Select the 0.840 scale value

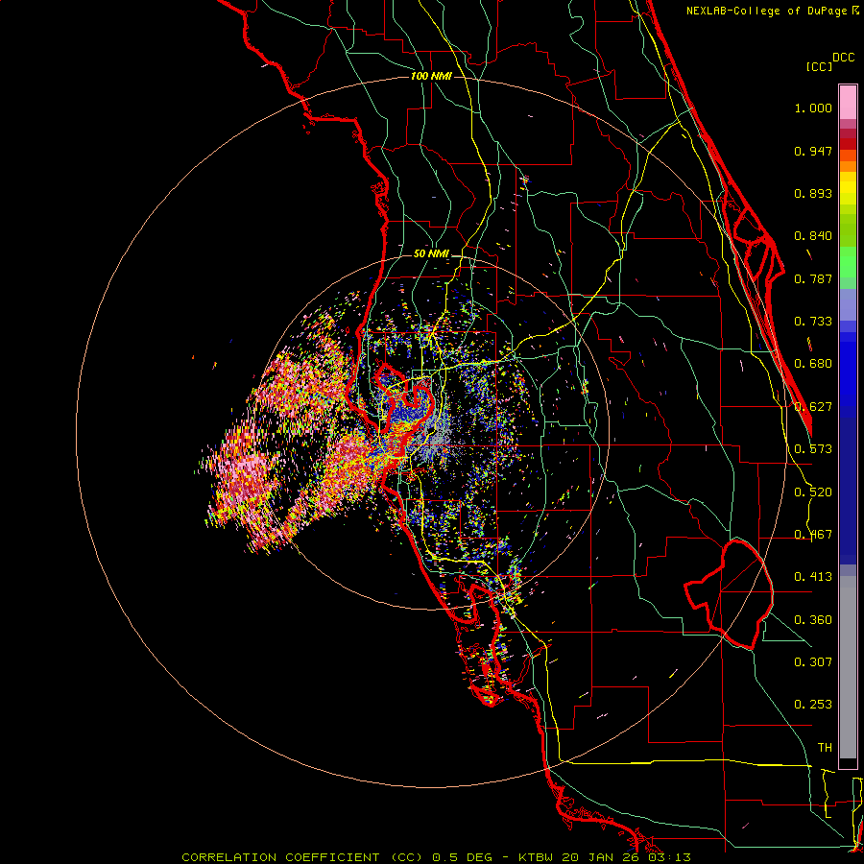[x=813, y=236]
